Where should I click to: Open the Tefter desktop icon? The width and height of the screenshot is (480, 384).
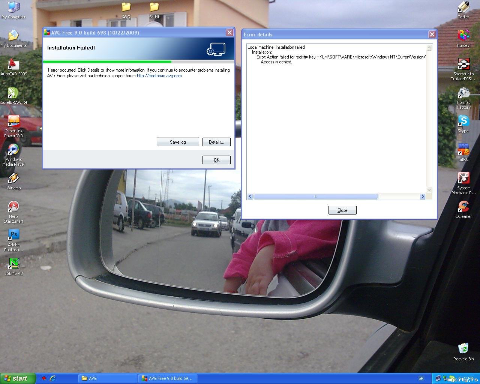(463, 10)
